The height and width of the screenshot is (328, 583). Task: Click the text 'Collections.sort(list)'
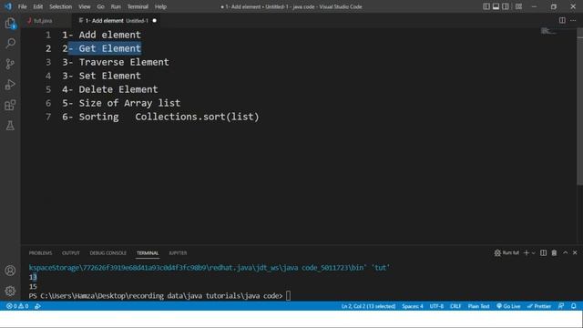click(197, 117)
